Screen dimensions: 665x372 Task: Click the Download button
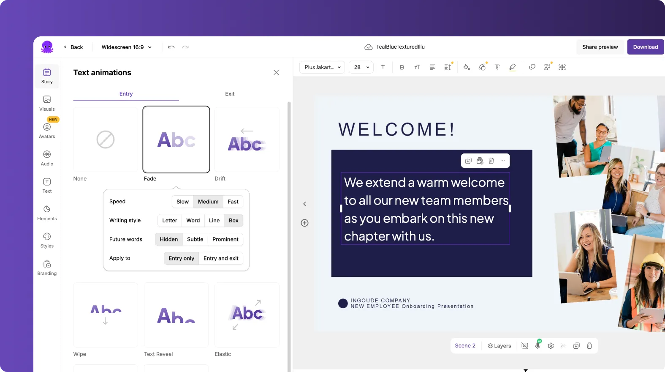645,47
